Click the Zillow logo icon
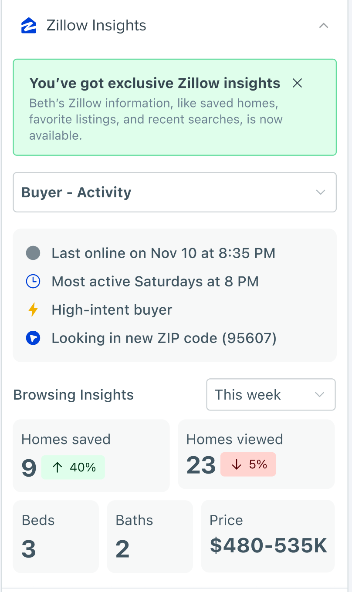Viewport: 352px width, 592px height. click(x=29, y=26)
